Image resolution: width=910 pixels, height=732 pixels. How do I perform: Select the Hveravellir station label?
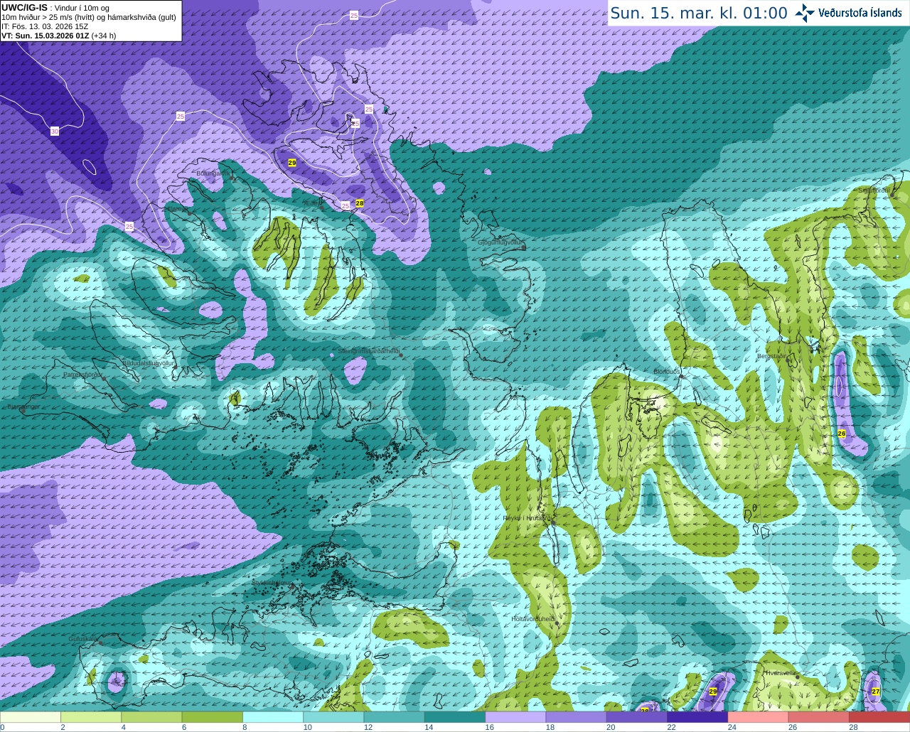pyautogui.click(x=780, y=673)
